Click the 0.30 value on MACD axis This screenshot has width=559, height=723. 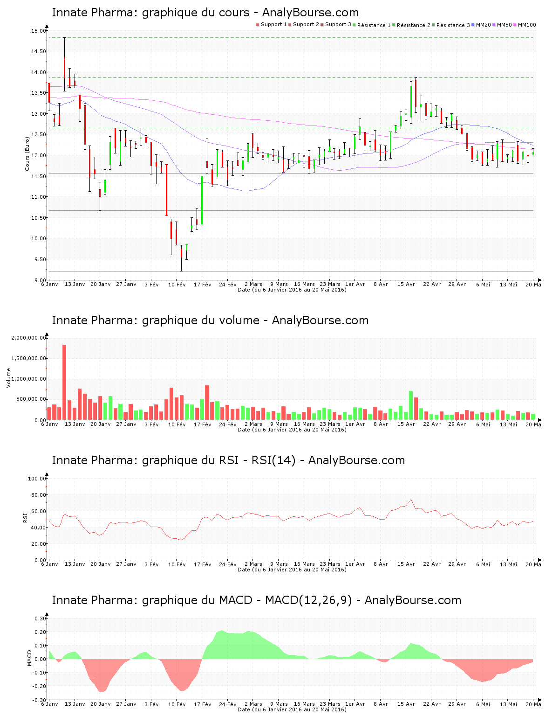click(40, 619)
